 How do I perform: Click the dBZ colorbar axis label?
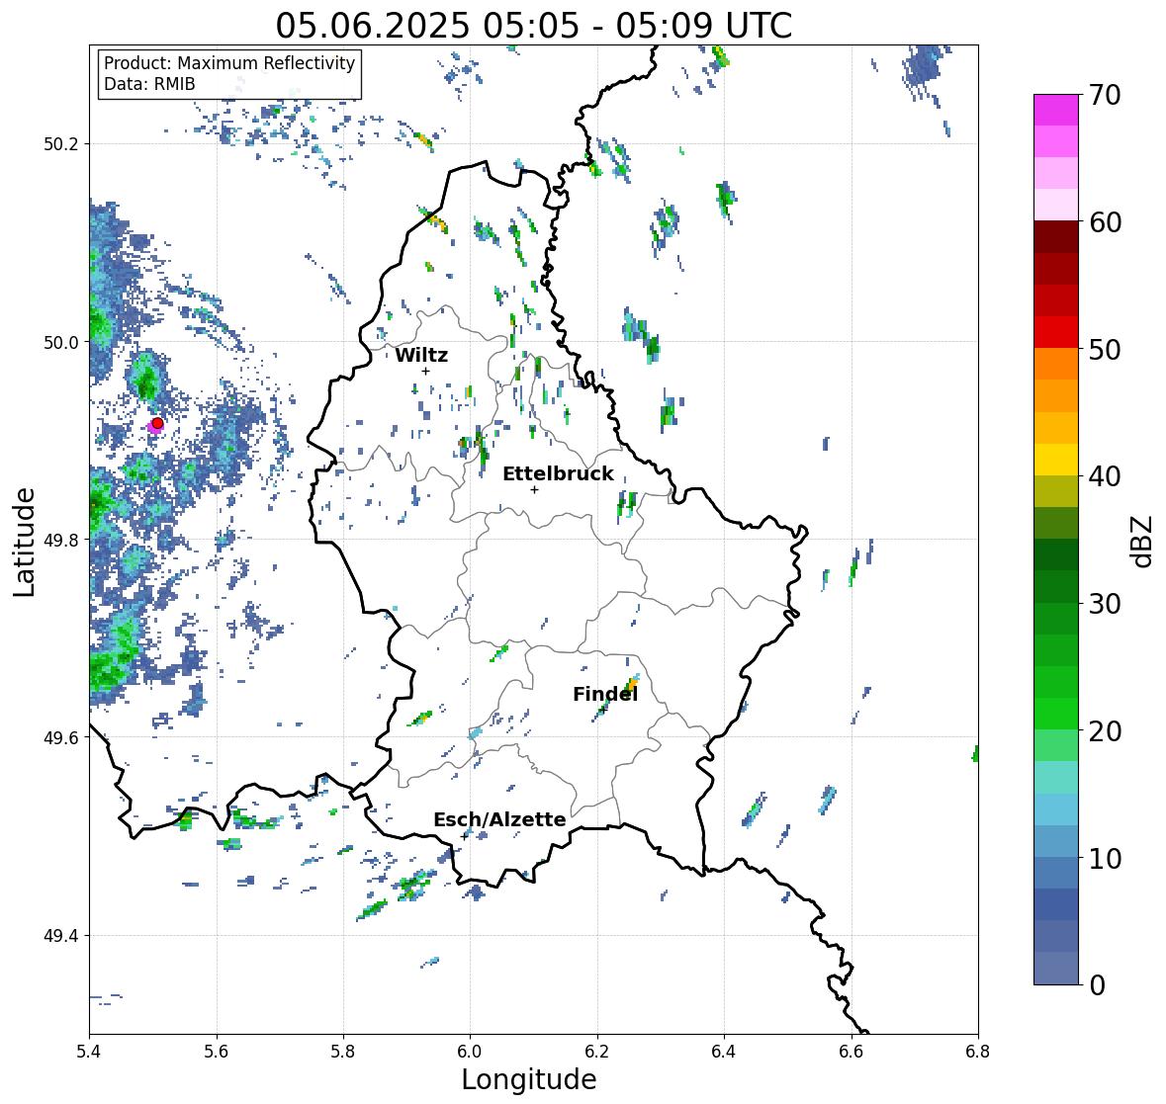coord(1143,540)
